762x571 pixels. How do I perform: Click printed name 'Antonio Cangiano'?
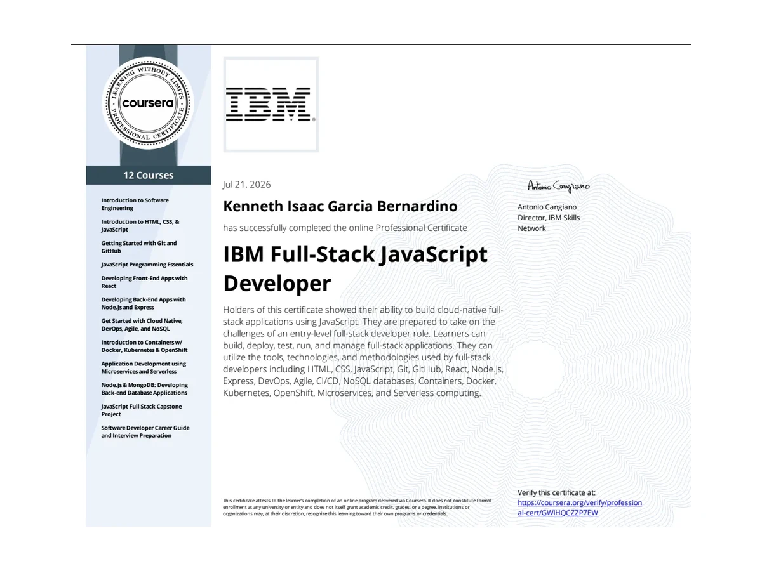click(x=547, y=207)
